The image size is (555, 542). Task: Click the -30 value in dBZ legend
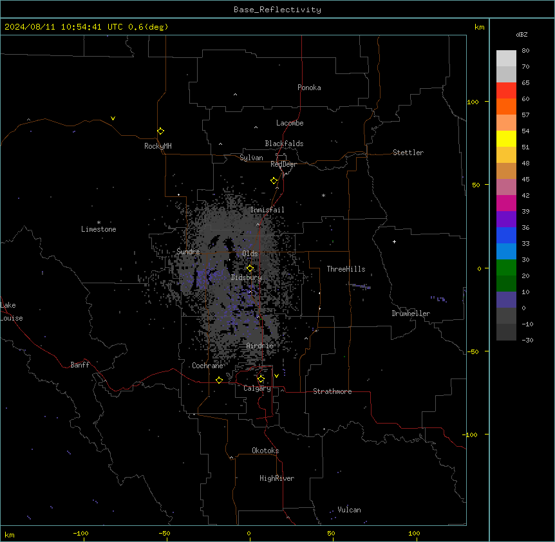tap(527, 340)
